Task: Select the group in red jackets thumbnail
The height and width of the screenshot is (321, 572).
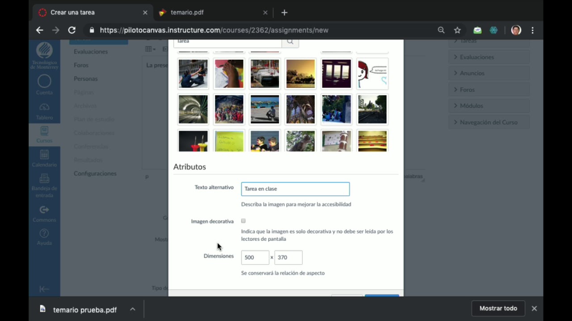Action: [x=229, y=109]
